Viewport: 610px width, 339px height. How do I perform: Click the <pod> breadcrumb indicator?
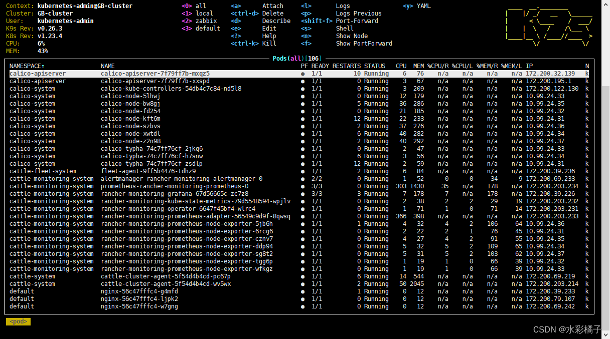click(x=18, y=321)
